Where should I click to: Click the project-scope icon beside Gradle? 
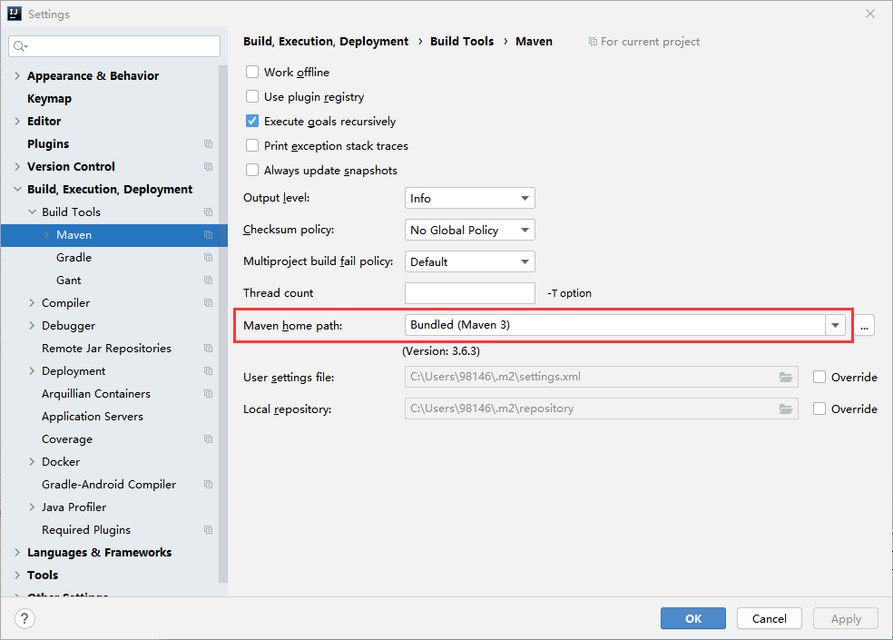coord(208,258)
